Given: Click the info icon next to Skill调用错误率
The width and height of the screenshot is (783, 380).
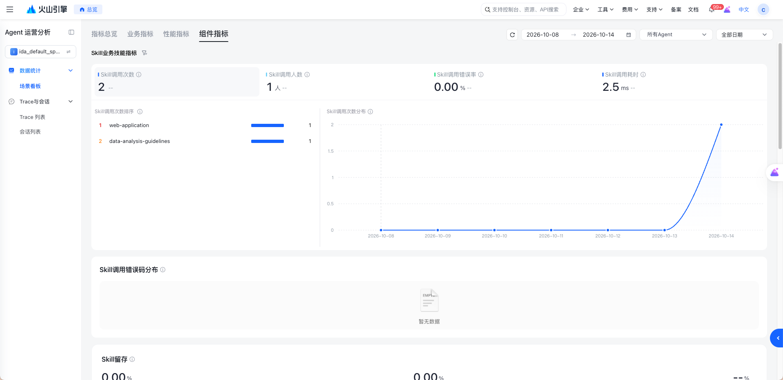Looking at the screenshot, I should point(481,75).
